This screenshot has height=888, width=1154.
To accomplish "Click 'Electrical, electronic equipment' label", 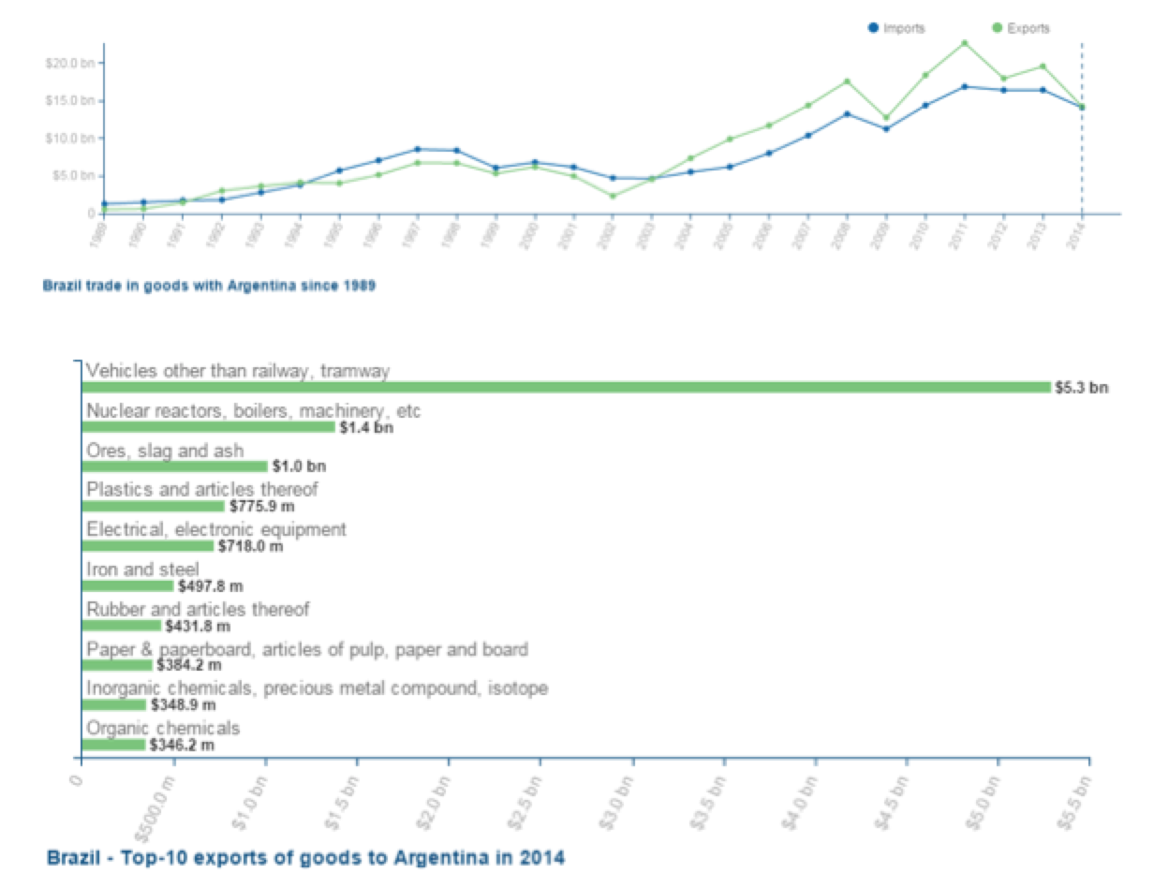I will tap(216, 529).
